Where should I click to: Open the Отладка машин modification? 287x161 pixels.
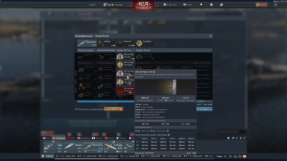click(x=87, y=95)
